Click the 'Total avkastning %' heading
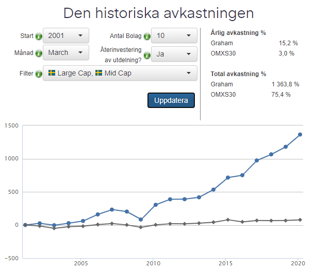The image size is (314, 271). [238, 74]
